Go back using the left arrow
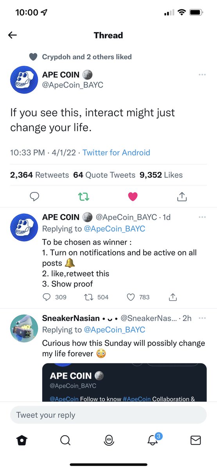 [x=13, y=35]
